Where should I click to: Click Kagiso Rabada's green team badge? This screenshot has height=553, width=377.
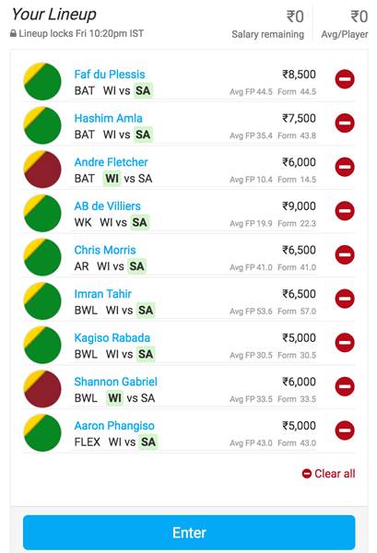[42, 345]
